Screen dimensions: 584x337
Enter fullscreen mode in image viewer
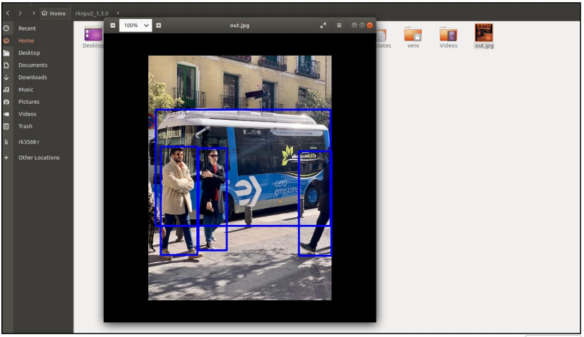323,25
